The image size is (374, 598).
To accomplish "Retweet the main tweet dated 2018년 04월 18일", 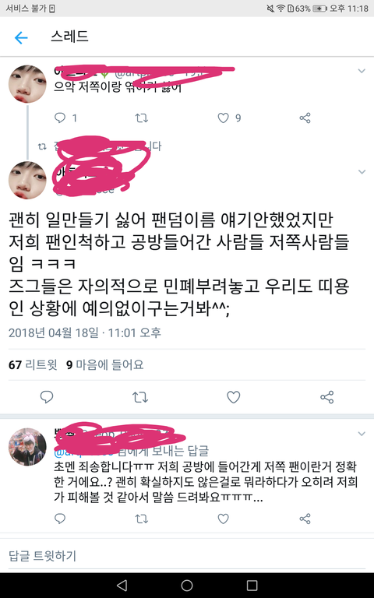I will point(140,397).
